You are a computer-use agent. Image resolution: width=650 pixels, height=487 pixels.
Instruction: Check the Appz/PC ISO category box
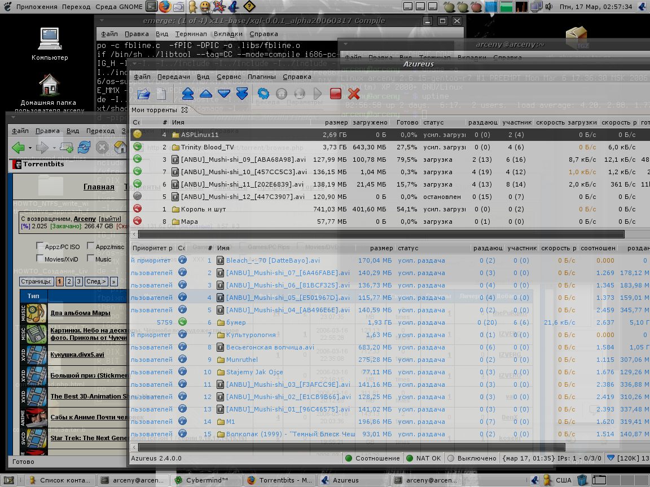(x=40, y=246)
